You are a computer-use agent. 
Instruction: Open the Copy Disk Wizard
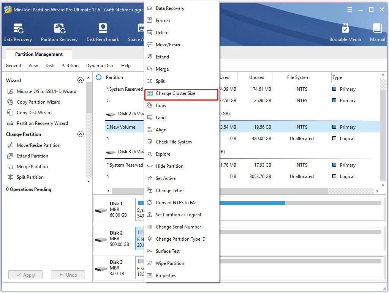coord(33,112)
